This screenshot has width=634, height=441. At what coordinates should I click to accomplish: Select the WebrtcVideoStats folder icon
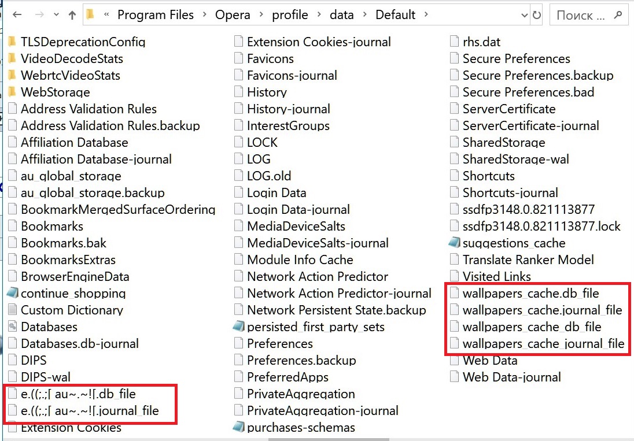click(12, 75)
